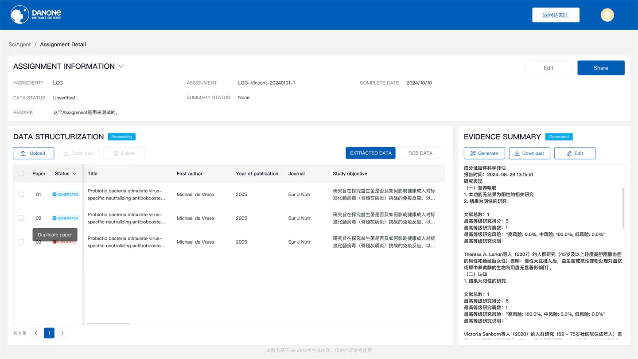Click the magic wand Generate icon
Viewport: 638px width, 359px height.
point(473,153)
